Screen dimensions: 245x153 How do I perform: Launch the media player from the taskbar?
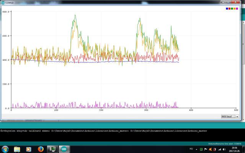click(28, 149)
